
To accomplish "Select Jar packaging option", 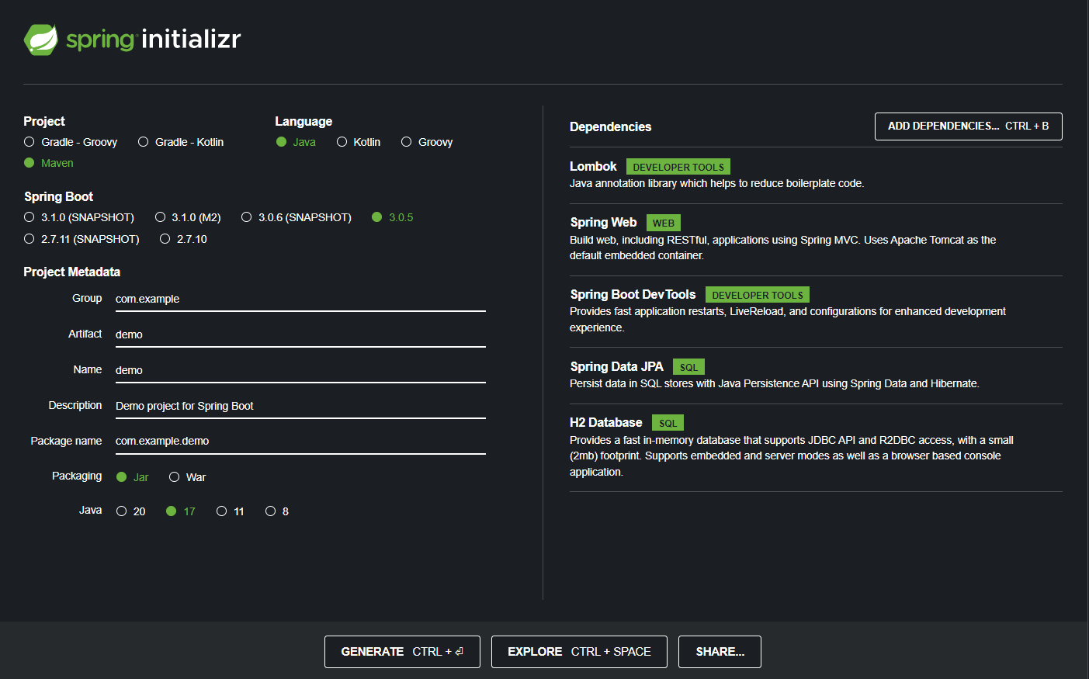I will 132,477.
